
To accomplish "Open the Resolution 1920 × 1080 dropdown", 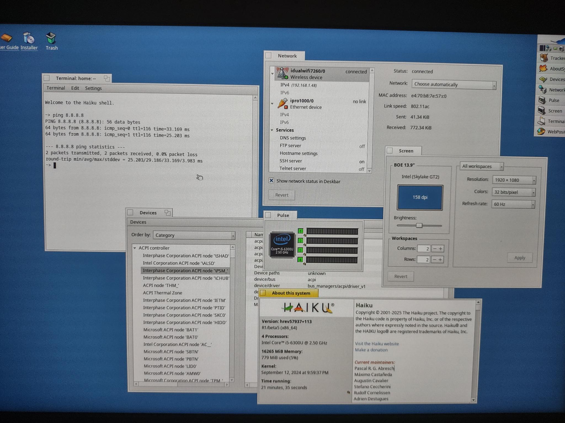I will tap(513, 180).
